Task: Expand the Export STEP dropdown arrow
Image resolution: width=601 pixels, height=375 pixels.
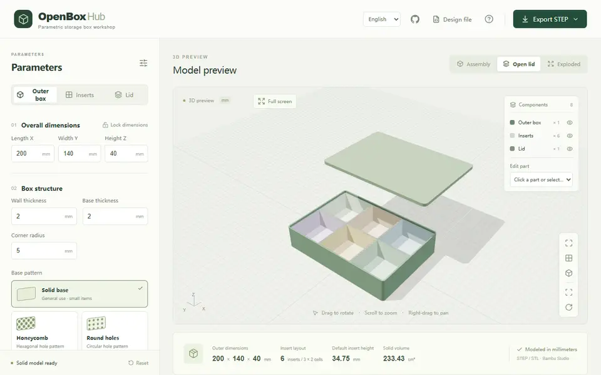Action: click(576, 19)
